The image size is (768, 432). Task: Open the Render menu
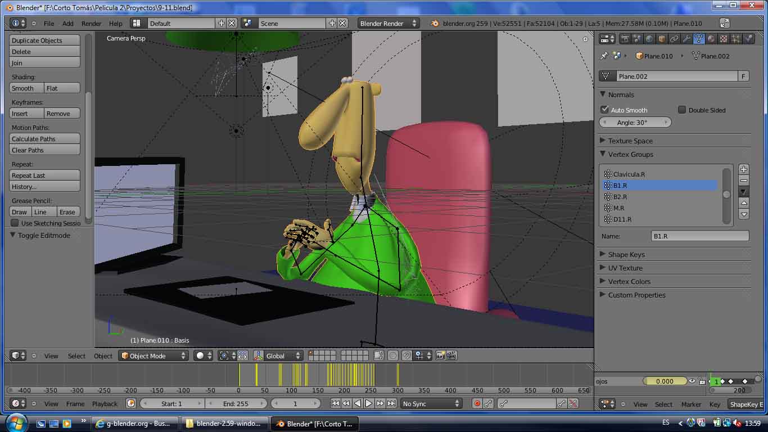(91, 23)
